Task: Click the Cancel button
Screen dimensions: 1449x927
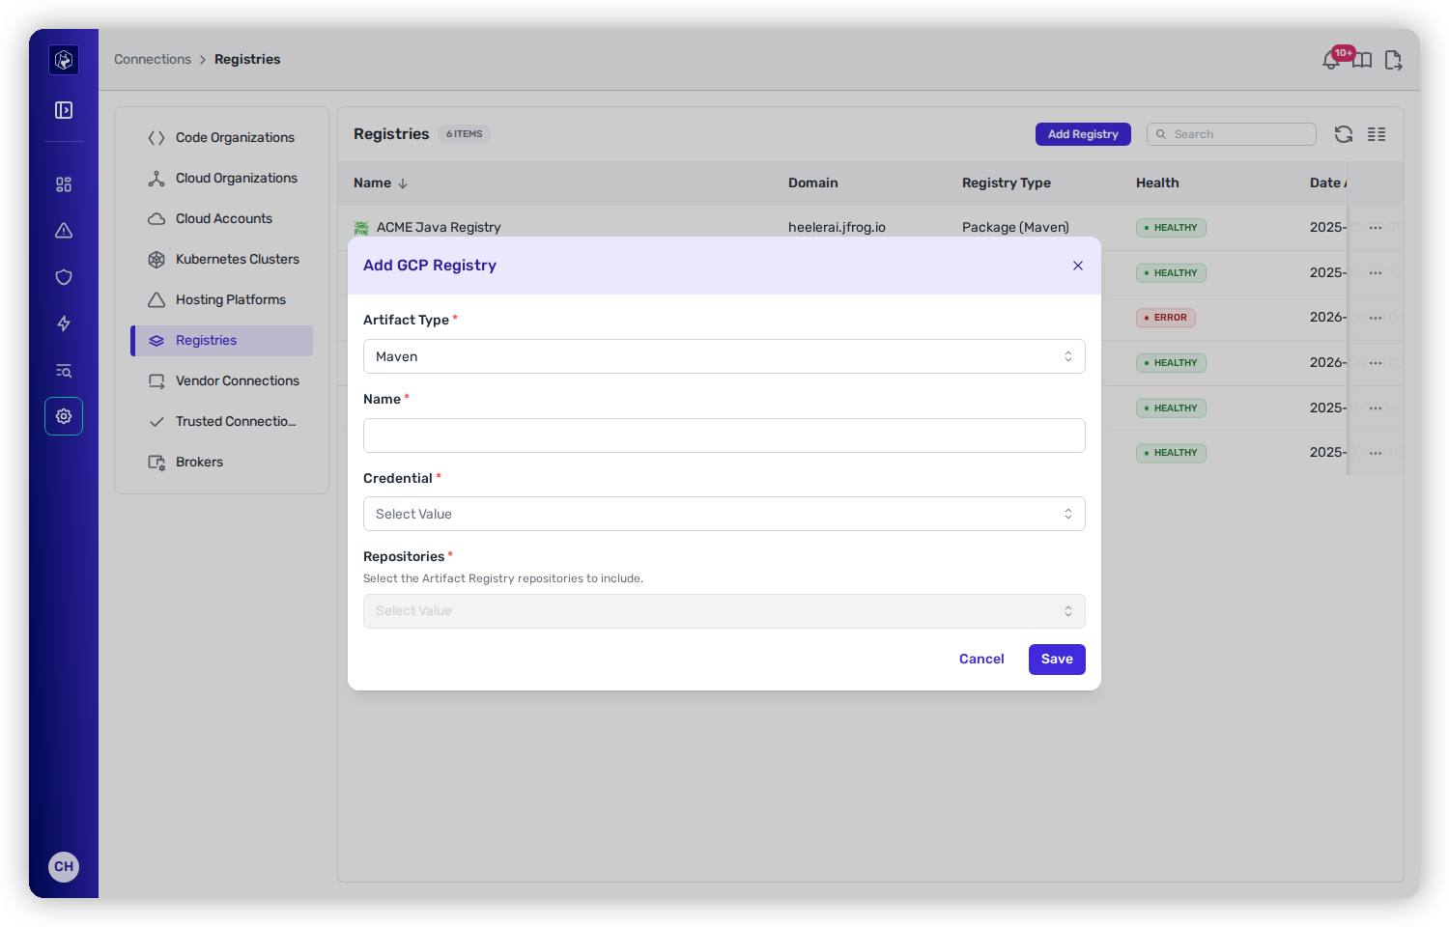Action: (x=981, y=660)
